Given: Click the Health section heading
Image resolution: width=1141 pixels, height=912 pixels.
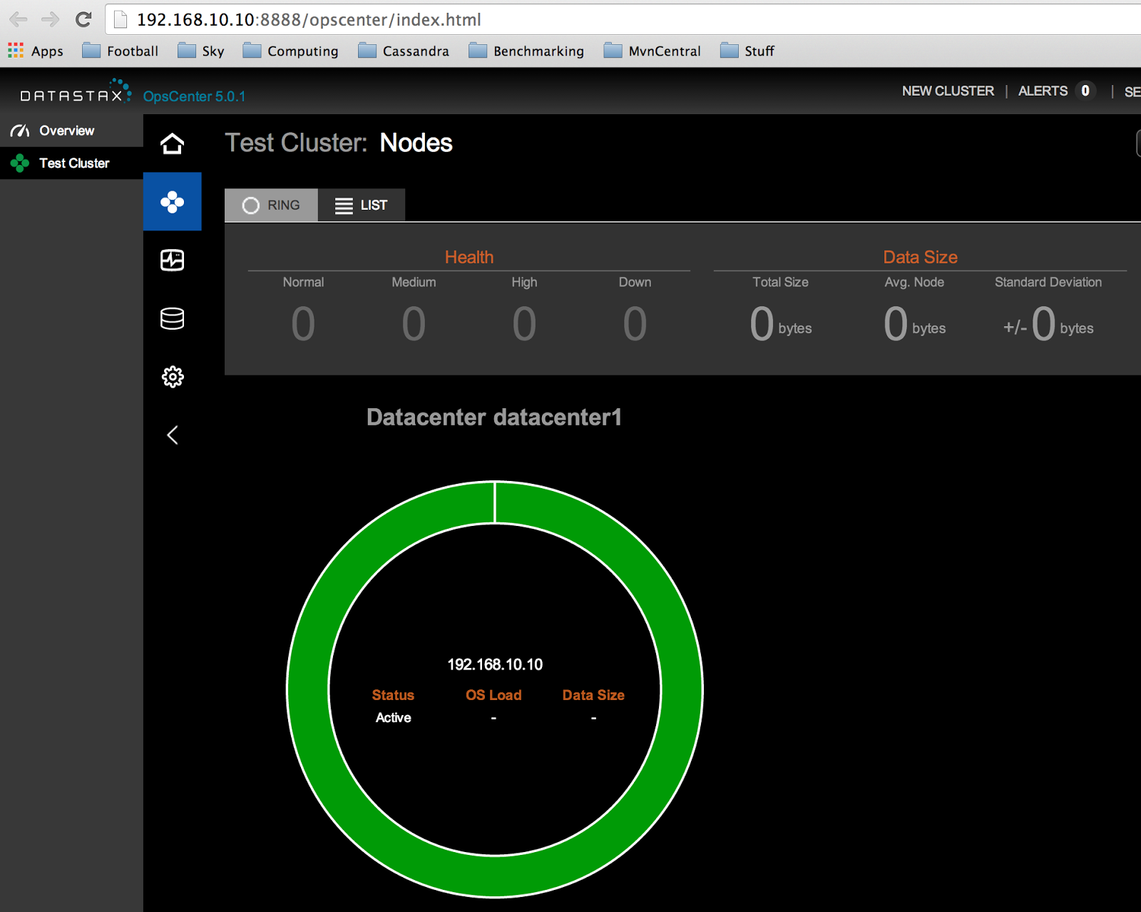Looking at the screenshot, I should 469,257.
